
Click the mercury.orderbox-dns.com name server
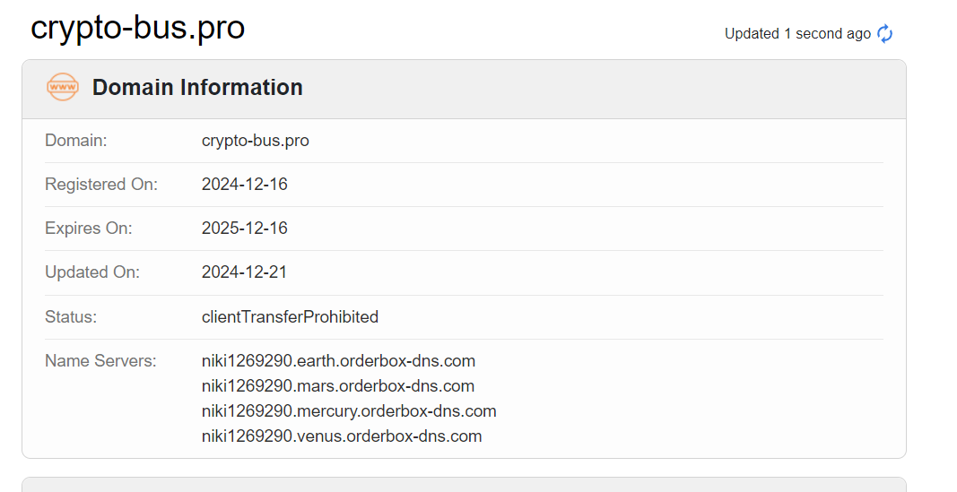[x=349, y=411]
